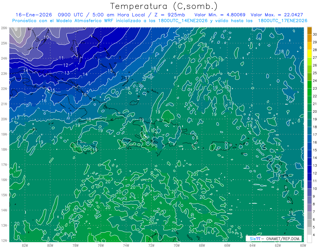Viewport: 322px width, 249px height.
Task: Click the 24N latitude axis label
Action: pos(4,58)
